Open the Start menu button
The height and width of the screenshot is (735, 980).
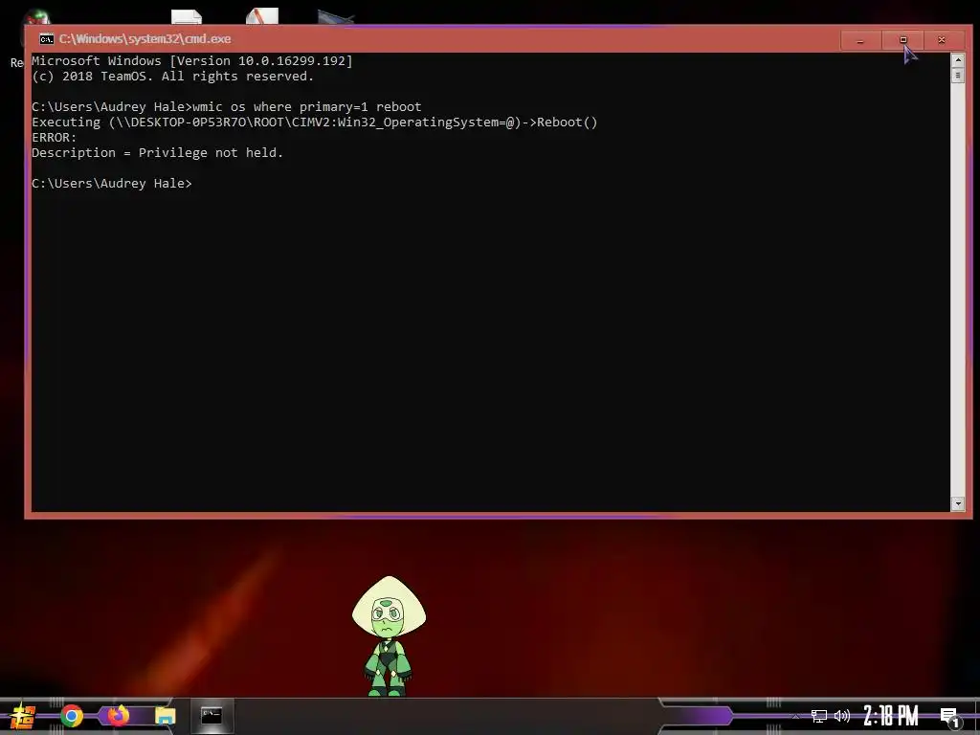click(23, 716)
